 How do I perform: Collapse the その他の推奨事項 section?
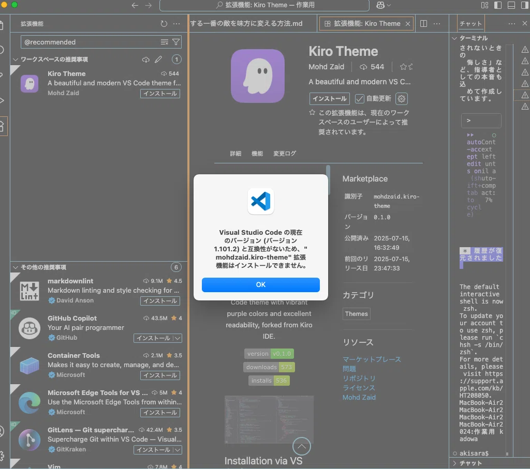pos(15,267)
